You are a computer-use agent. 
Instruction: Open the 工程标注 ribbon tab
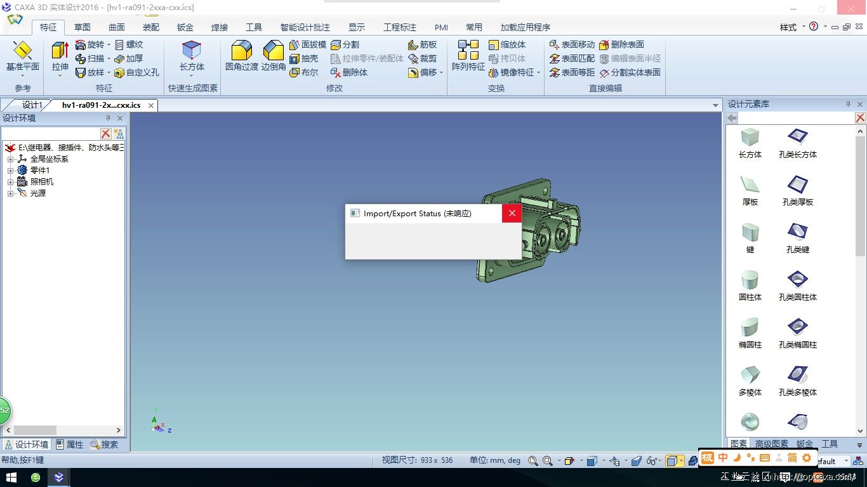[400, 27]
